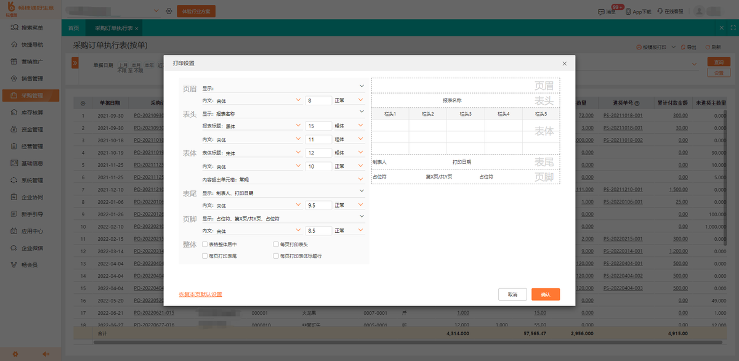Toggle full-screen icon on the tab bar
Viewport: 739px width, 361px height.
733,28
